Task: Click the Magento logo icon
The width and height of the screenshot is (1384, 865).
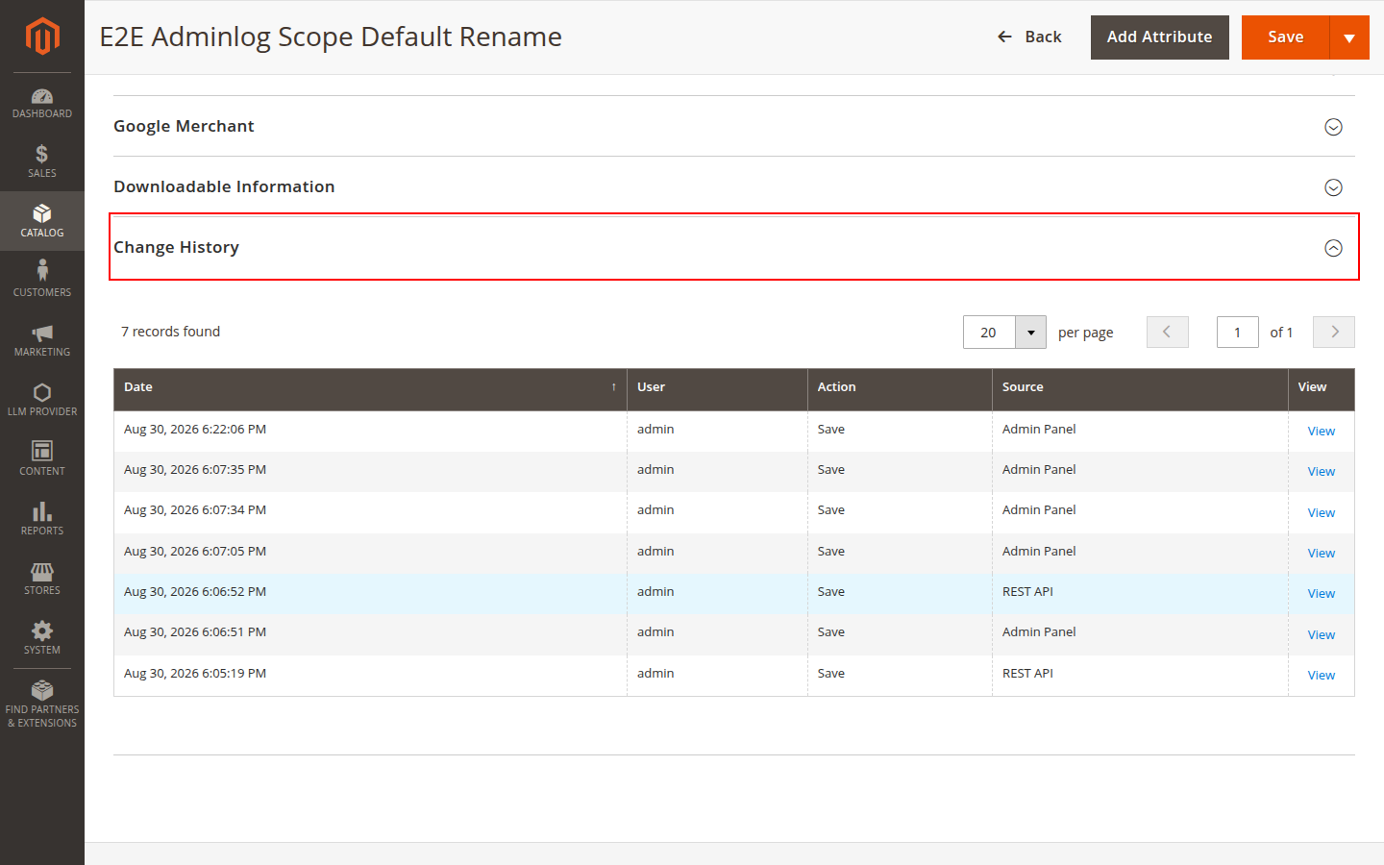Action: pos(42,37)
